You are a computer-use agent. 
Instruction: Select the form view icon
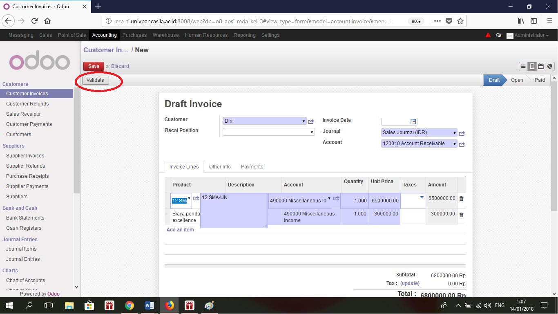click(x=532, y=66)
